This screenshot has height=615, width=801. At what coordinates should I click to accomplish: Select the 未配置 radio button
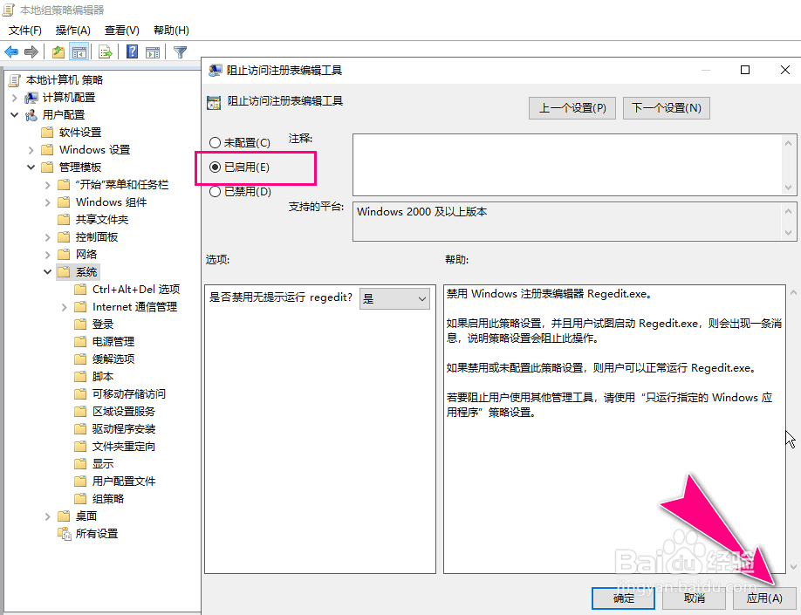tap(215, 142)
